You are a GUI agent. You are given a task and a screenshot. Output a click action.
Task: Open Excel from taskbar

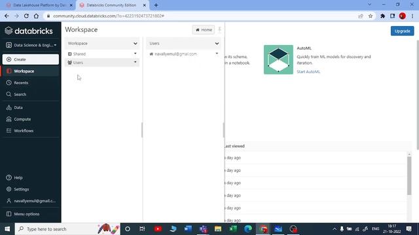pos(233,229)
